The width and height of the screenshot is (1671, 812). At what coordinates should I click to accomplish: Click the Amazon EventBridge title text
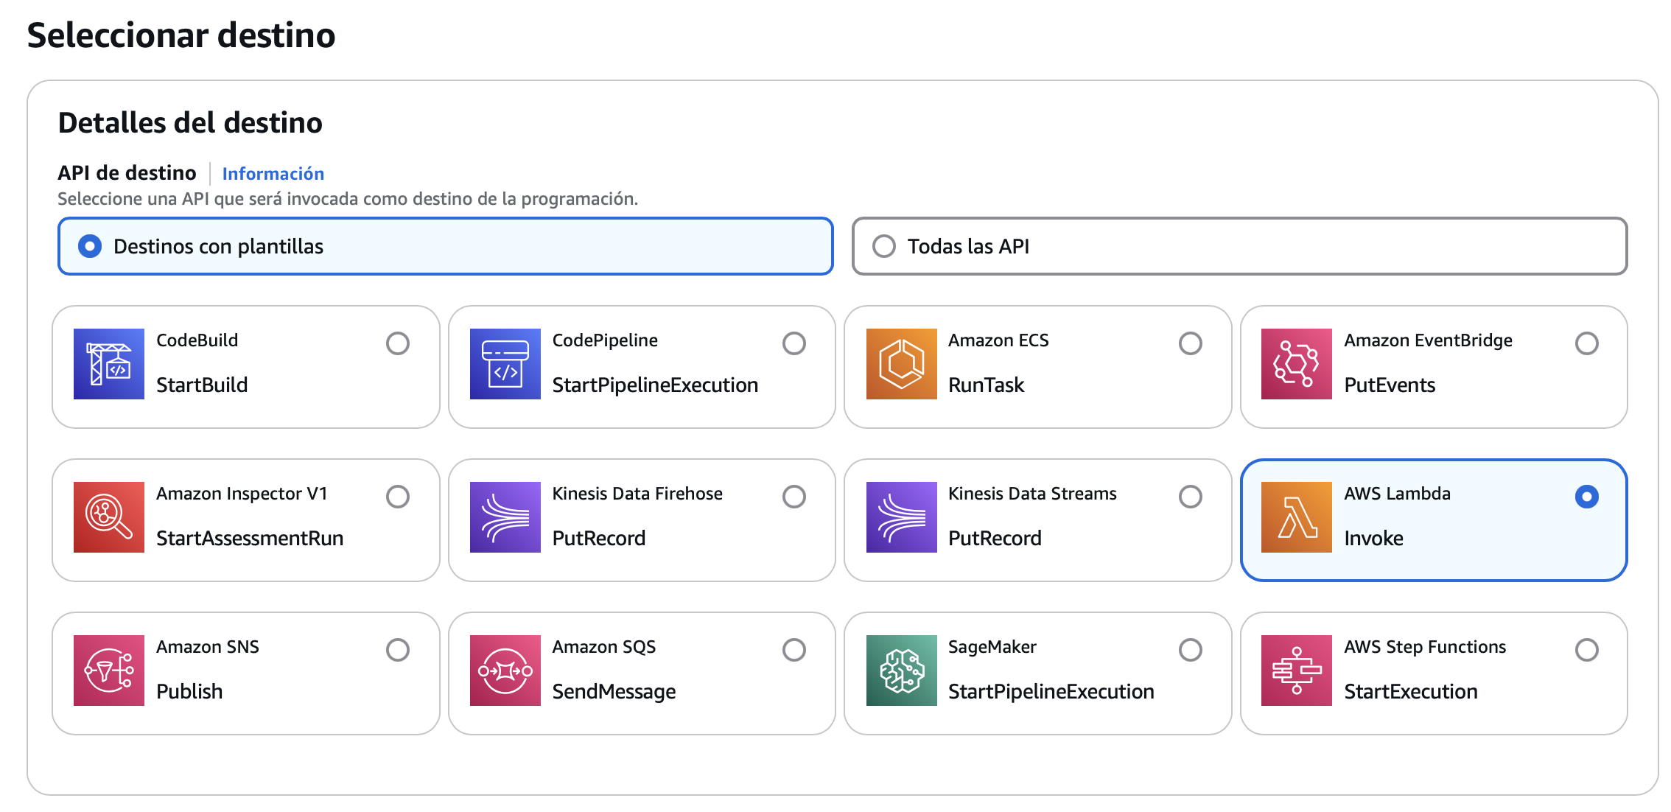[1428, 340]
